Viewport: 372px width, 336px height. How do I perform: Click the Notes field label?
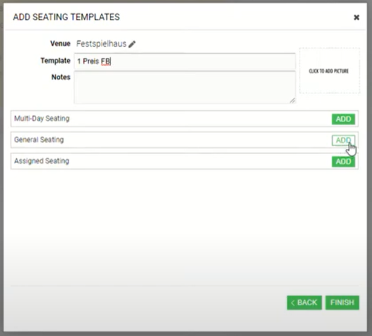(x=61, y=77)
